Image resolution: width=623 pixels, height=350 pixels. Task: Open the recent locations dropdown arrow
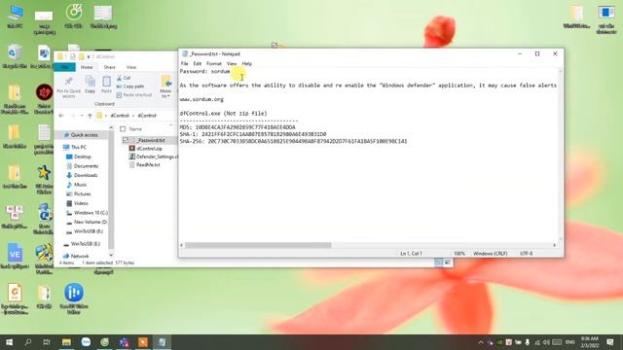[82, 116]
